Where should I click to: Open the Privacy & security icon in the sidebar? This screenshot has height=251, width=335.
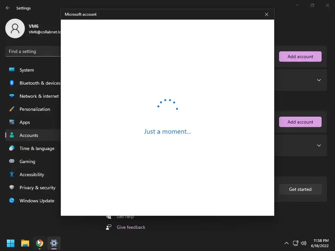tap(12, 187)
